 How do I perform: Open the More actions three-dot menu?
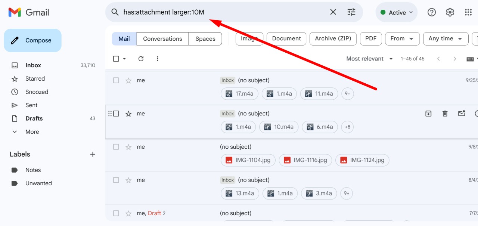(x=157, y=59)
